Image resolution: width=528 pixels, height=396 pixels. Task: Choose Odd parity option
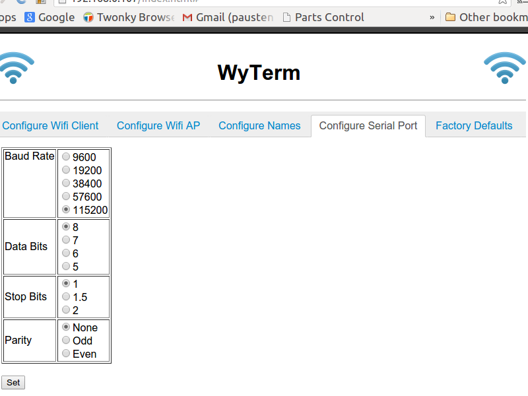(x=66, y=341)
